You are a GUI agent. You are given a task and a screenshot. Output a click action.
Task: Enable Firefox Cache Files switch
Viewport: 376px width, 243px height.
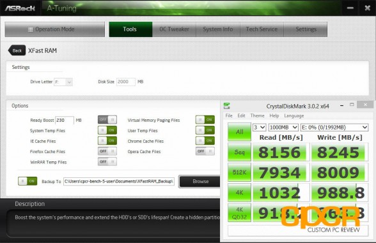click(107, 151)
